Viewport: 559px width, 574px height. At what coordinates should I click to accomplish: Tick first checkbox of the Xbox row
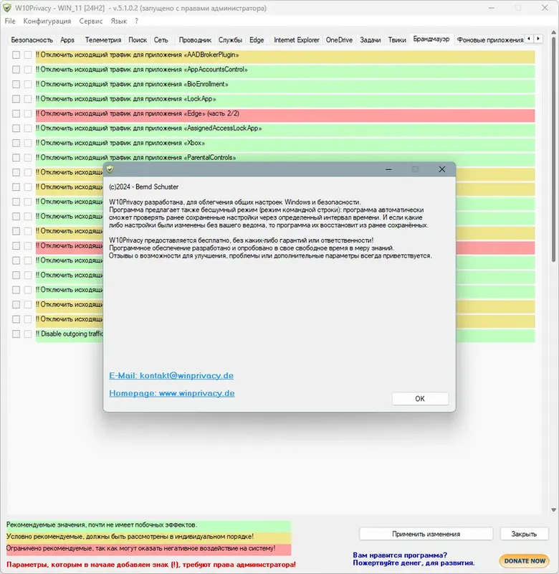pyautogui.click(x=16, y=143)
